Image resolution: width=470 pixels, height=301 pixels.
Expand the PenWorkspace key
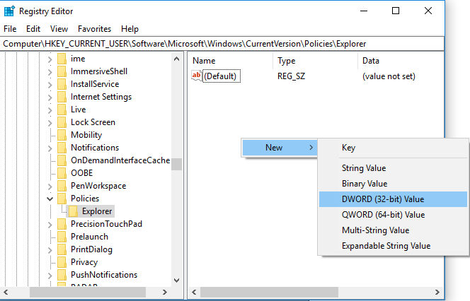pos(50,187)
